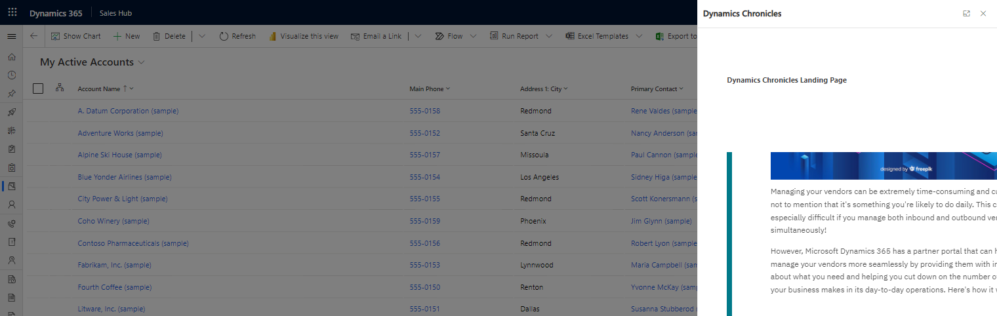The height and width of the screenshot is (316, 997).
Task: Open primary contact Rene Valdes
Action: (x=664, y=111)
